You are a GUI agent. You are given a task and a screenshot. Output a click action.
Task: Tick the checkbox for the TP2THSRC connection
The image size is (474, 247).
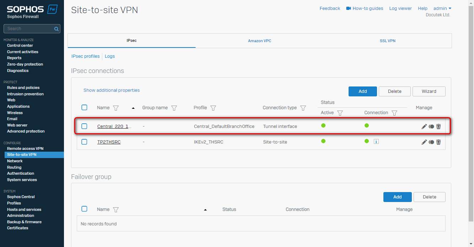point(84,142)
